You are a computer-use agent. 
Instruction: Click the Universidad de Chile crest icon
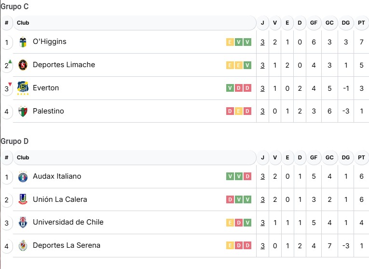coord(23,223)
